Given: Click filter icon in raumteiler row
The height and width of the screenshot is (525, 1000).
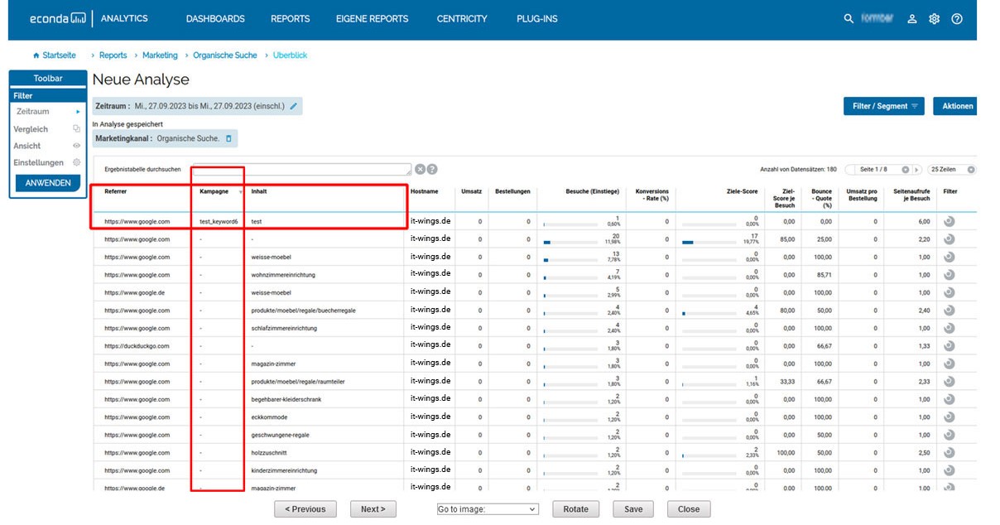Looking at the screenshot, I should click(949, 381).
